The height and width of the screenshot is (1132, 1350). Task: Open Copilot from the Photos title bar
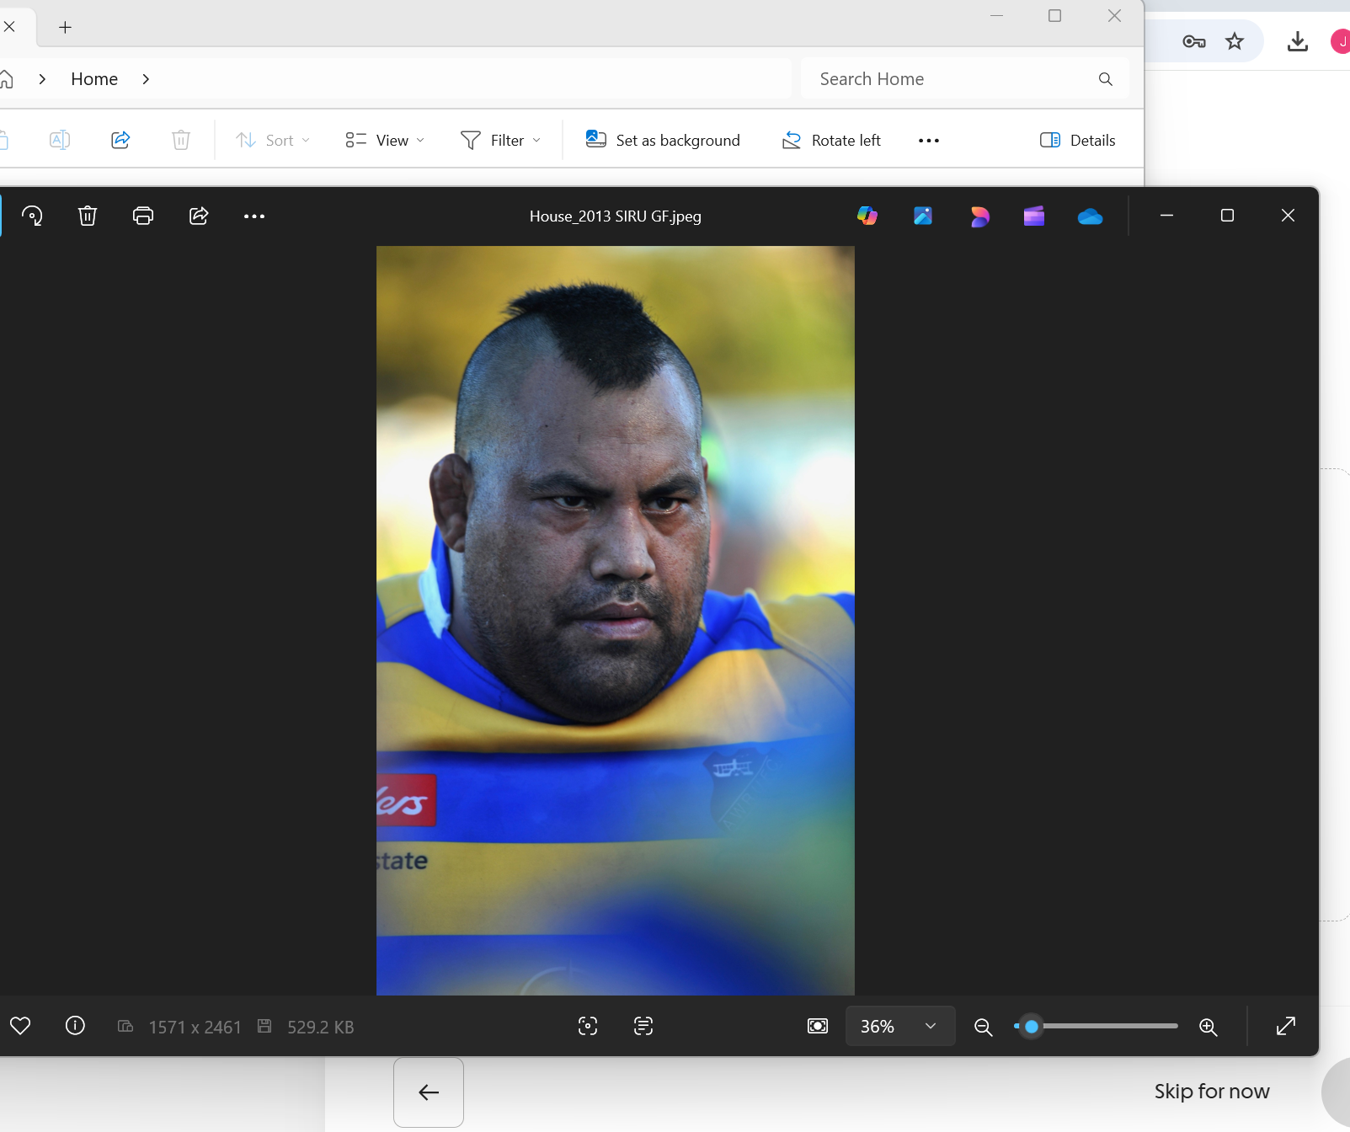tap(868, 216)
